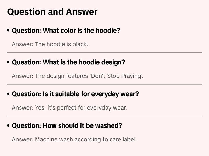The image size is (209, 156).
Task: Click the divider line above the washing question
Action: [x=104, y=116]
